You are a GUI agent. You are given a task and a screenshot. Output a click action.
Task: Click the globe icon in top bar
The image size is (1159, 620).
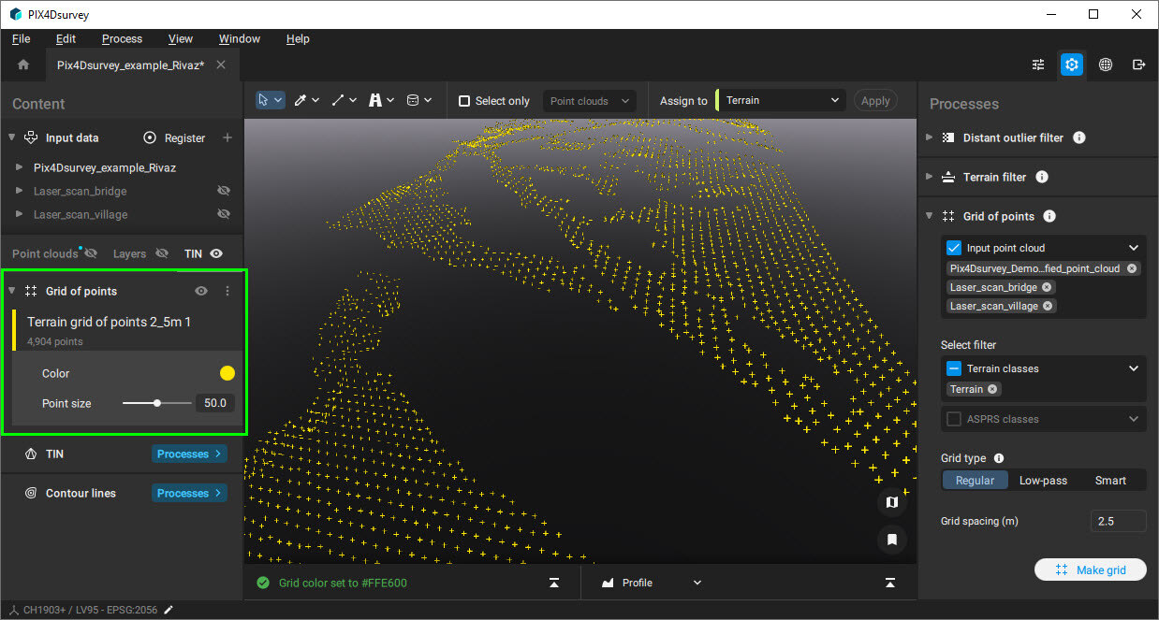coord(1106,65)
